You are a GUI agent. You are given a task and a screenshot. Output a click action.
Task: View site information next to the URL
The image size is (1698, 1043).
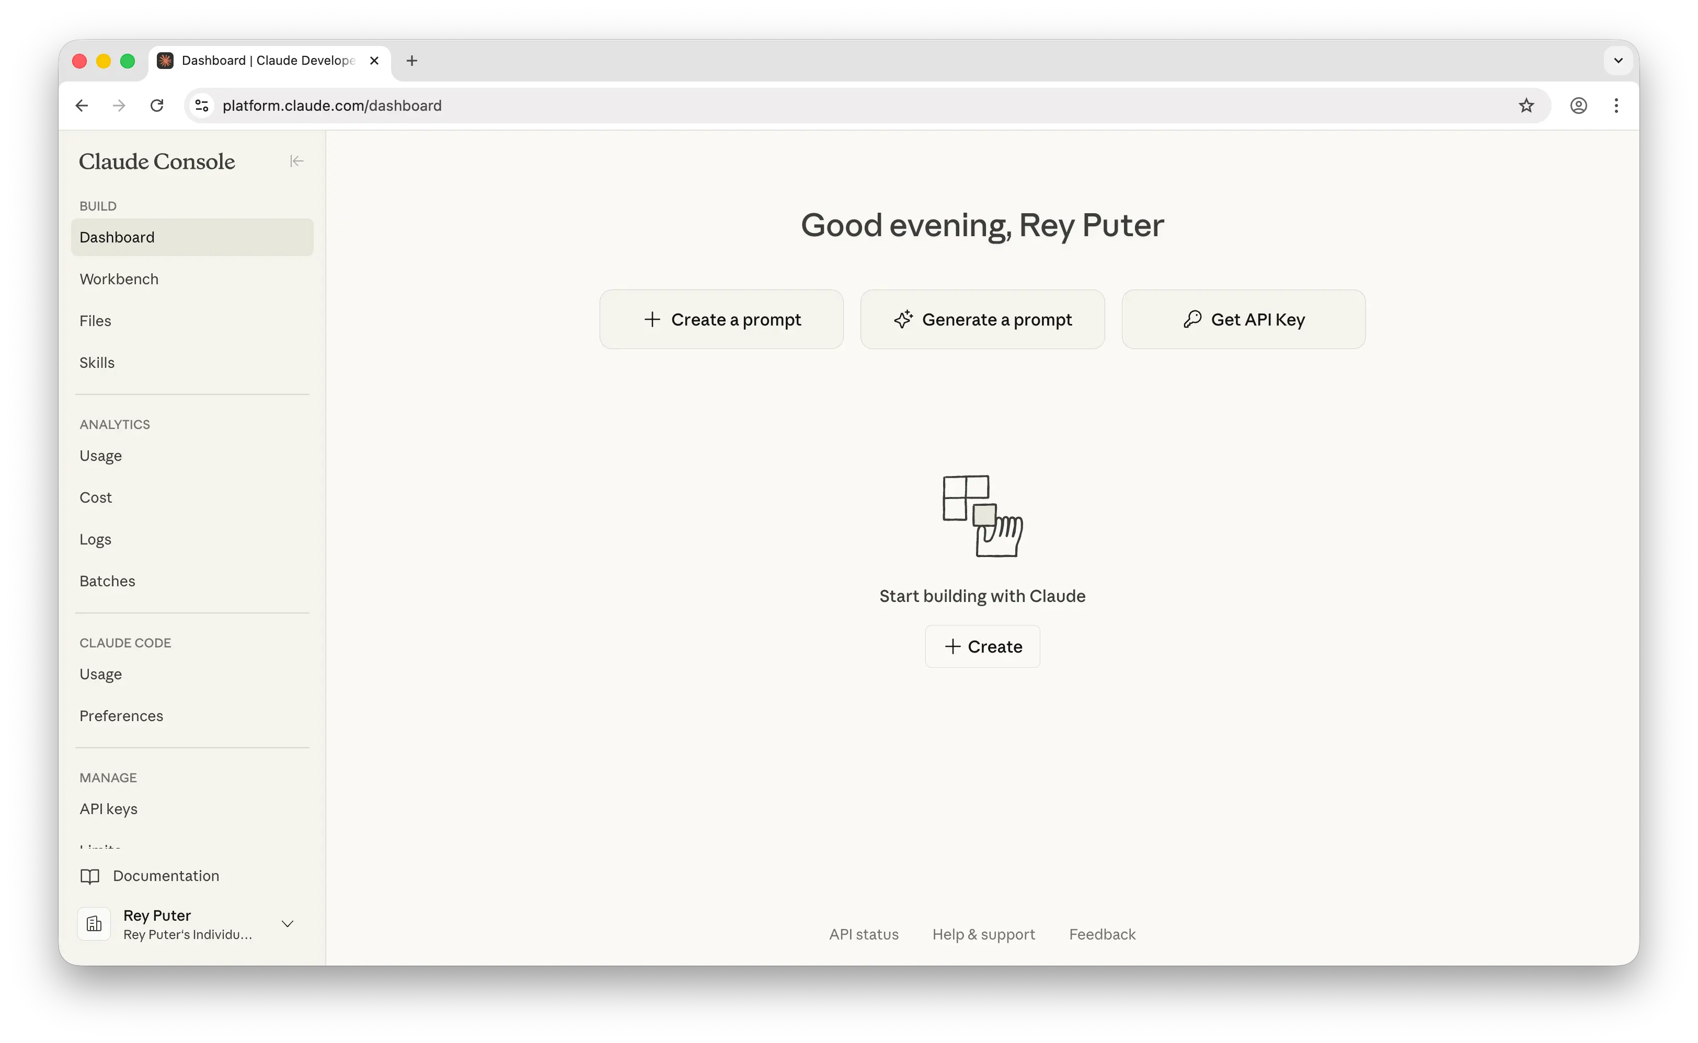[201, 105]
